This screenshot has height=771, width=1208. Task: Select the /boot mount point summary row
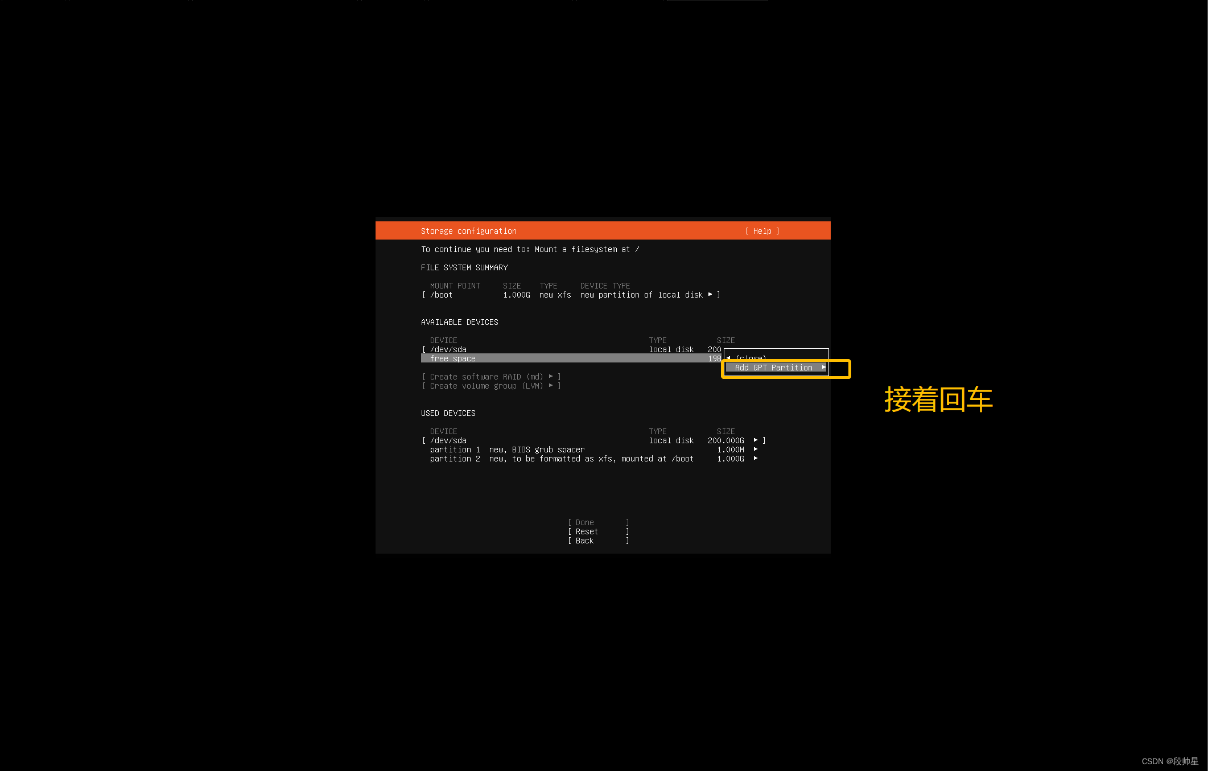click(440, 295)
